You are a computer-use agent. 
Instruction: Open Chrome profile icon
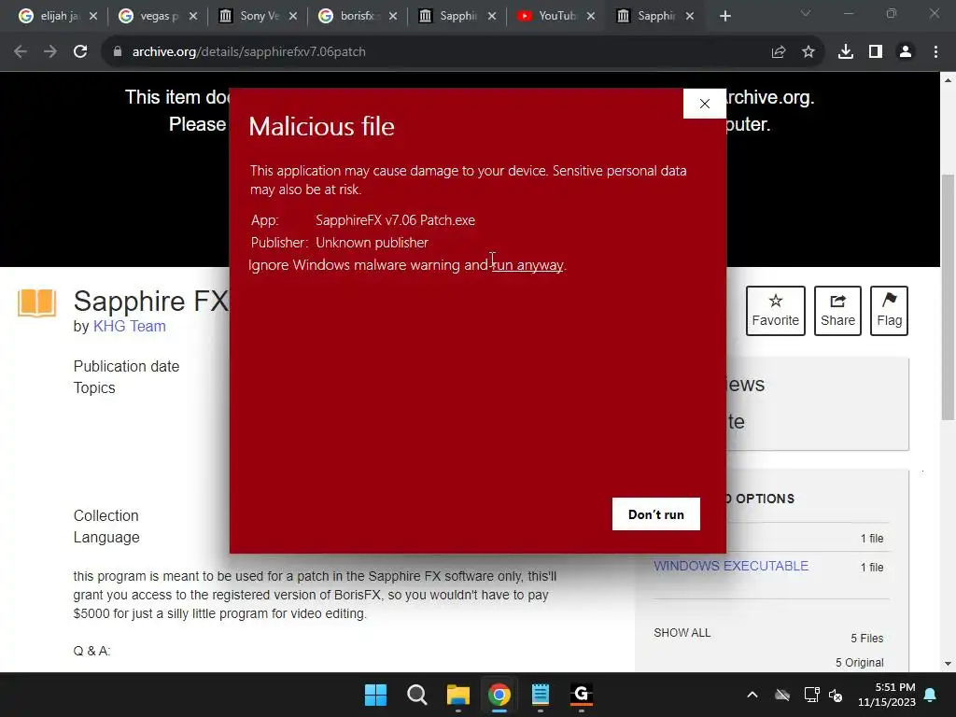click(x=906, y=52)
